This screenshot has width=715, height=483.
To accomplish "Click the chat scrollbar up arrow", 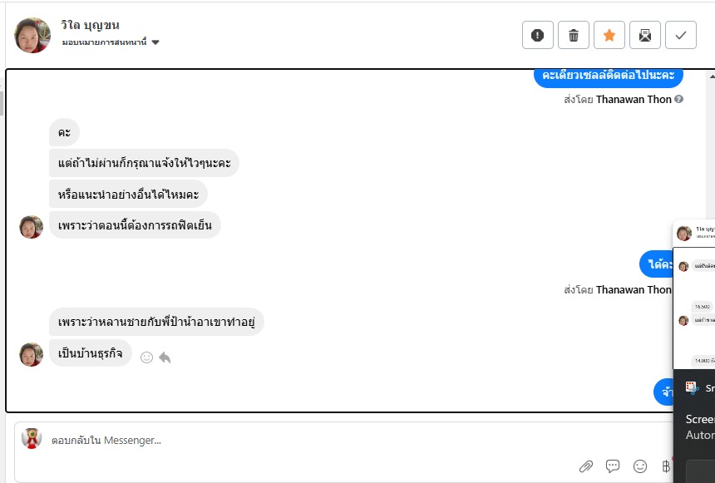I will pyautogui.click(x=709, y=76).
